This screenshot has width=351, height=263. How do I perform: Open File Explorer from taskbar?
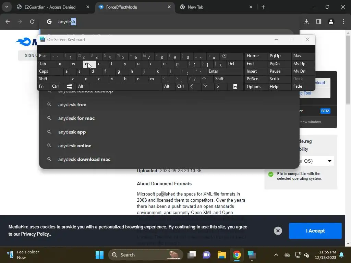[222, 255]
